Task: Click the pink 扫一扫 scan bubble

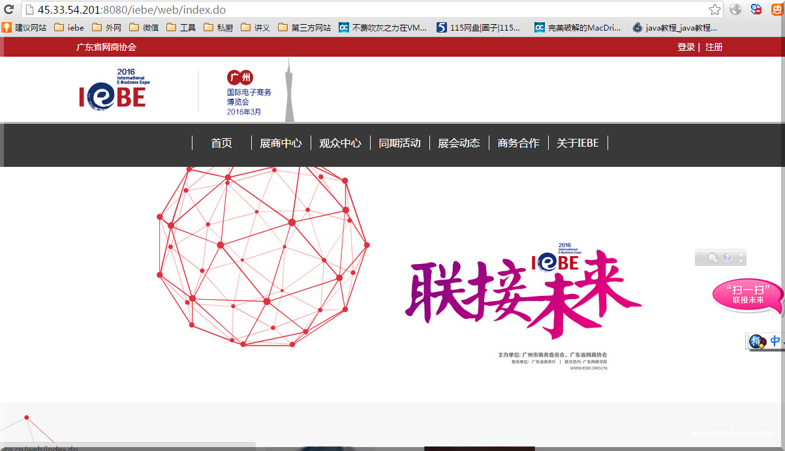Action: 746,295
